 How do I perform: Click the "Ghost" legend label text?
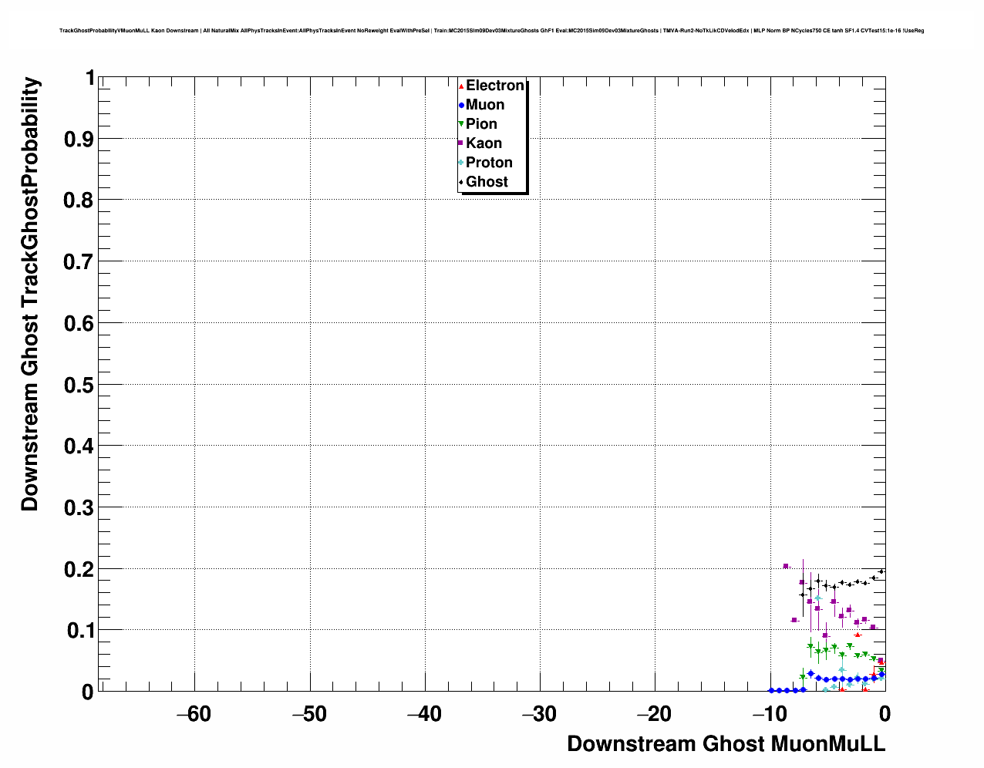(x=487, y=182)
